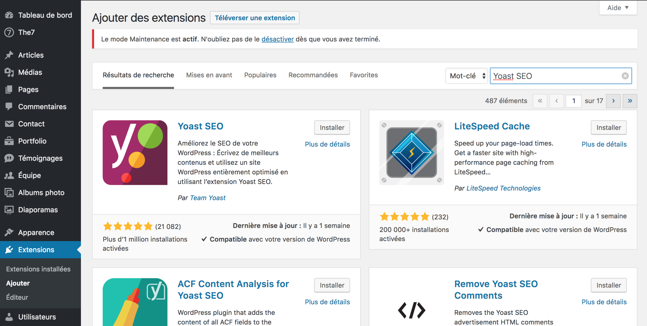Open Médias via its media icon
The height and width of the screenshot is (326, 647).
click(x=9, y=72)
